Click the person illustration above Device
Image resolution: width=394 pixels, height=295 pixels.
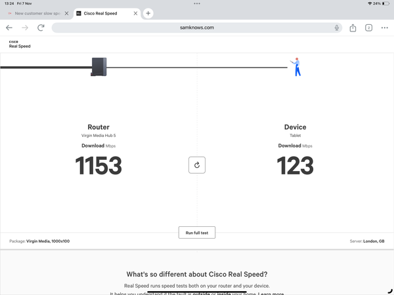[297, 66]
